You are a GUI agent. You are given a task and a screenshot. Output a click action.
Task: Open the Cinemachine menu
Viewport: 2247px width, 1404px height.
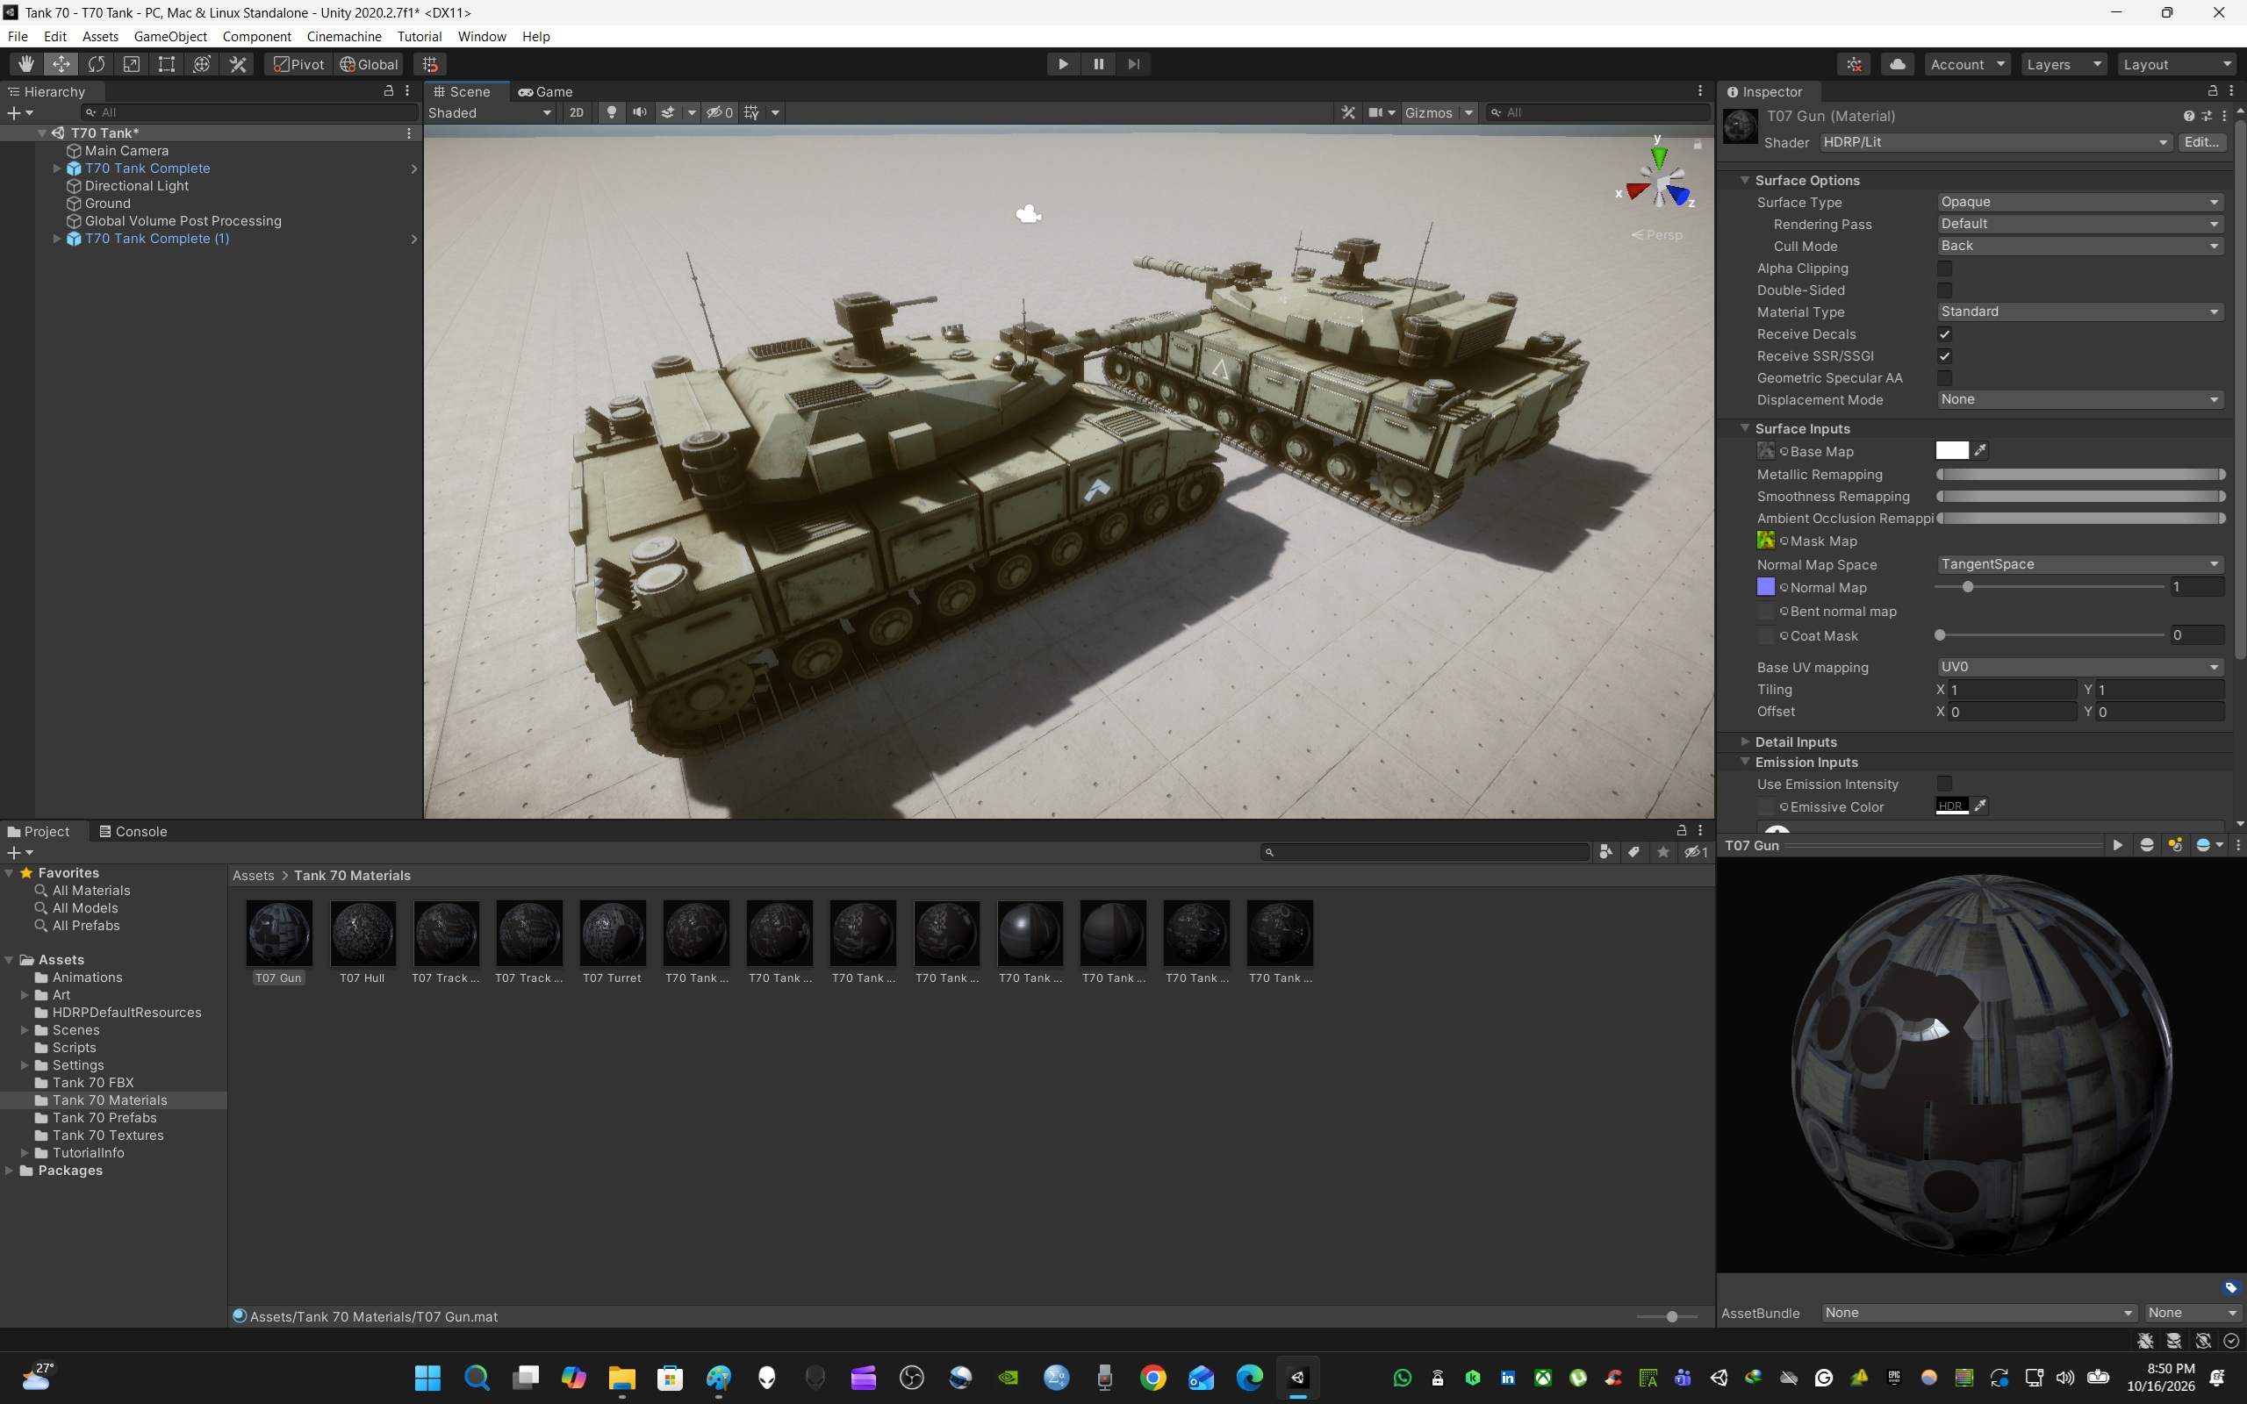(x=343, y=36)
